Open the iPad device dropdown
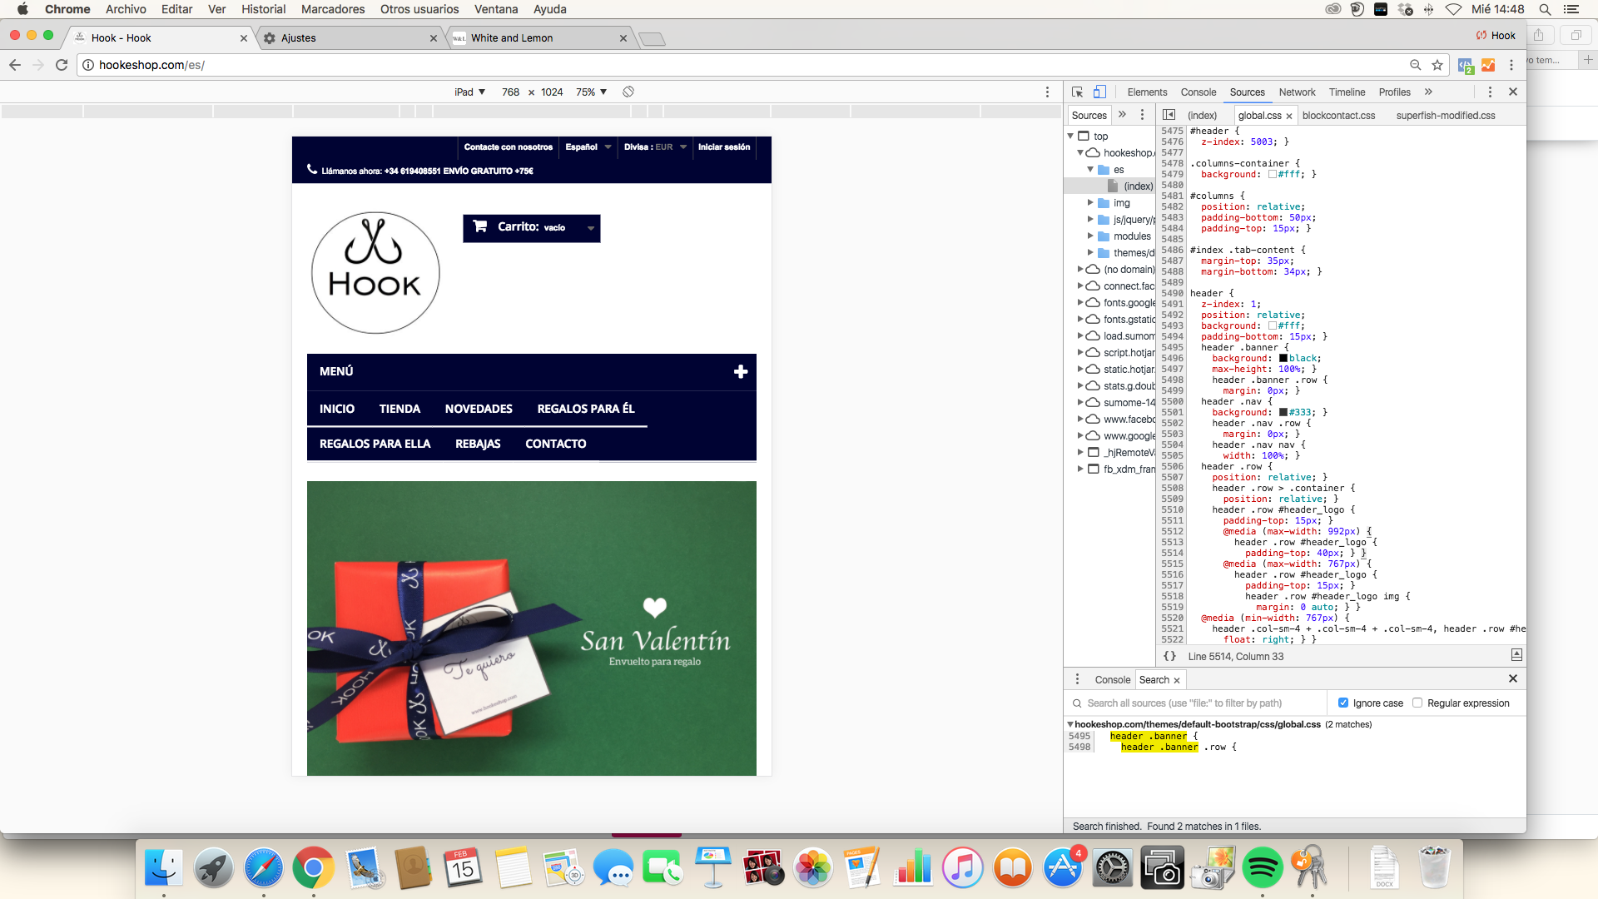 [470, 92]
